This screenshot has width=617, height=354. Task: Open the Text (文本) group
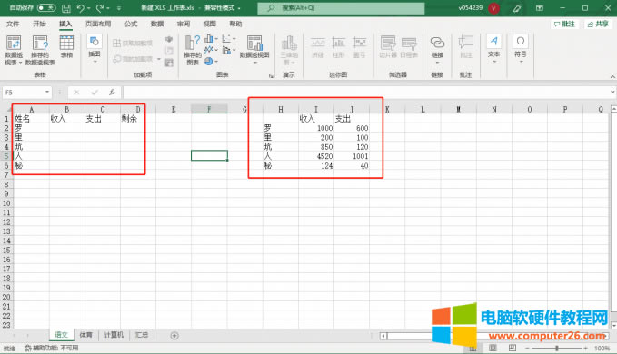493,49
